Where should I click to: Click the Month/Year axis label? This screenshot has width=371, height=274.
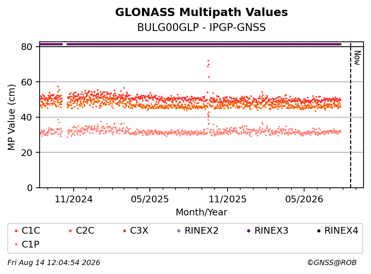(201, 212)
